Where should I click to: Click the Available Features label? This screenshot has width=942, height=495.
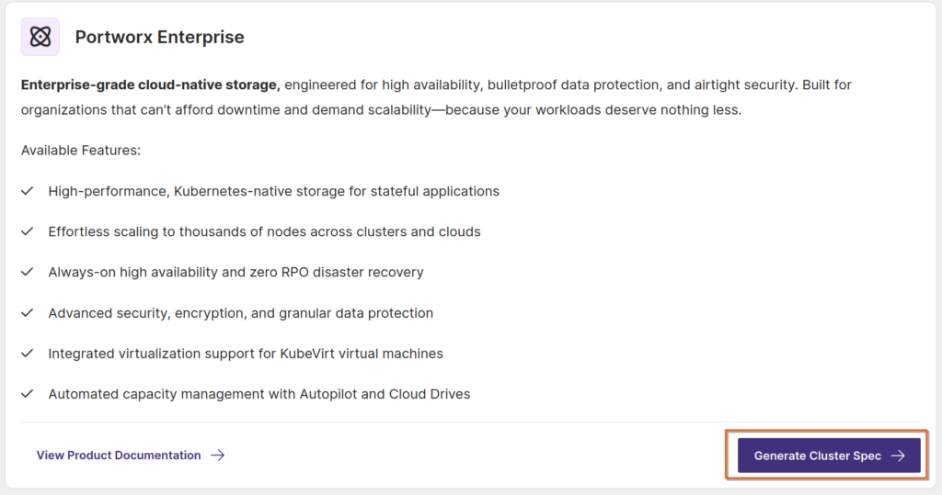pos(81,150)
